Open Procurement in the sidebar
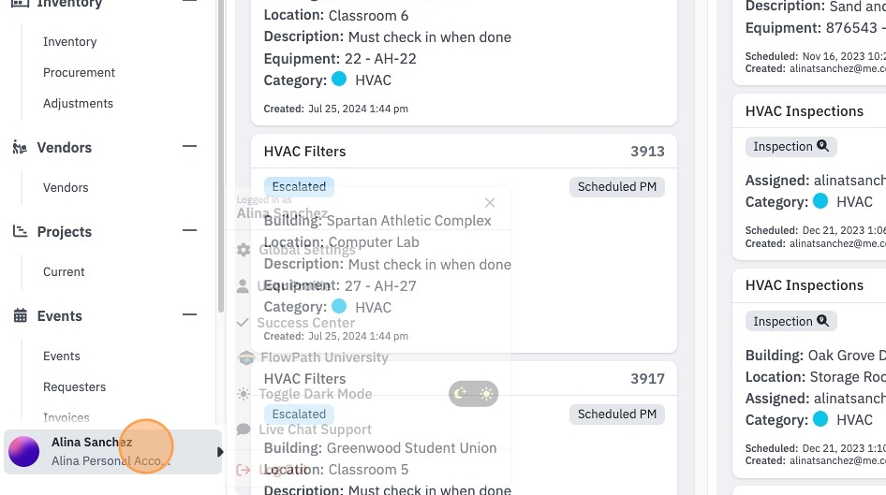This screenshot has height=495, width=886. click(79, 72)
